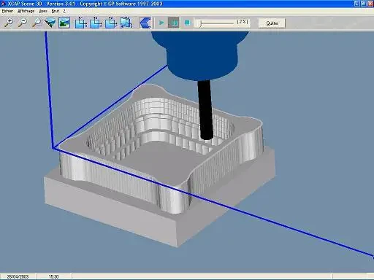Click the time 15:30 in status bar
Viewport: 374px width, 280px height.
coord(53,276)
